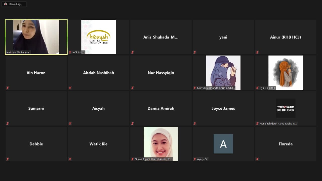Click muted mic icon beside Ayury Cio name
This screenshot has height=181, width=322.
[195, 159]
